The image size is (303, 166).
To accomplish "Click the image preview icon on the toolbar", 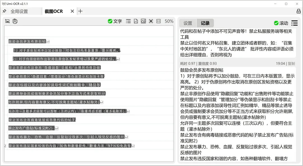I will (x=143, y=21).
